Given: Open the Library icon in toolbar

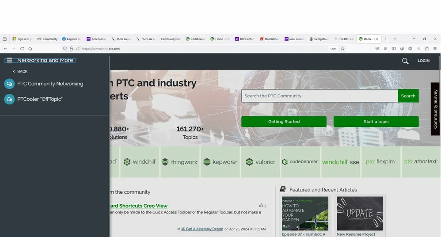Looking at the screenshot, I should point(385,48).
